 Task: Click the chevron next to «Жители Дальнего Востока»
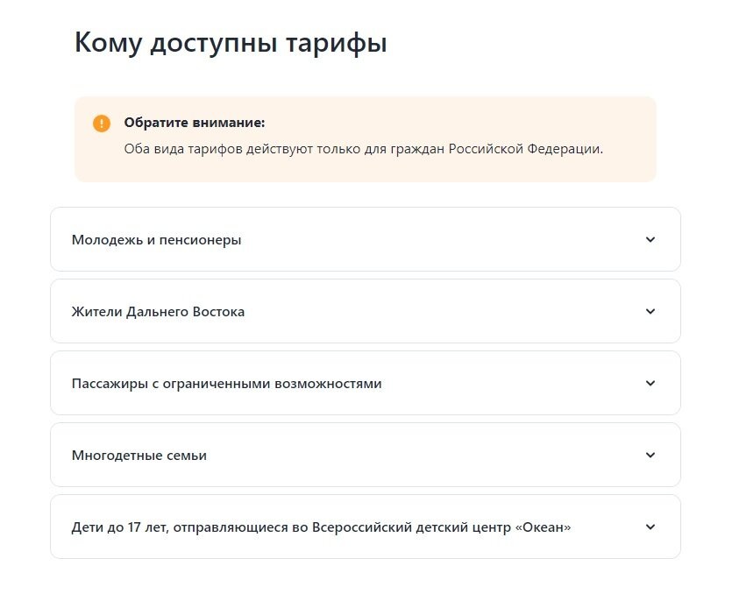649,311
